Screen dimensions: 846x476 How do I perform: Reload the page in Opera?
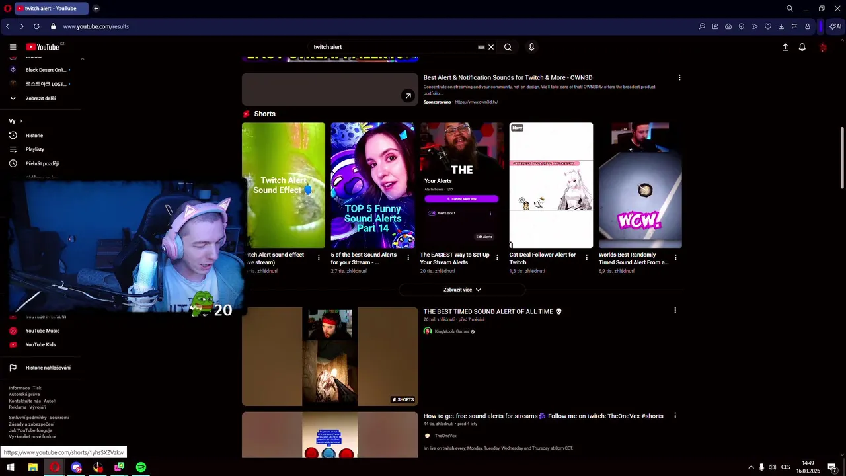coord(36,26)
